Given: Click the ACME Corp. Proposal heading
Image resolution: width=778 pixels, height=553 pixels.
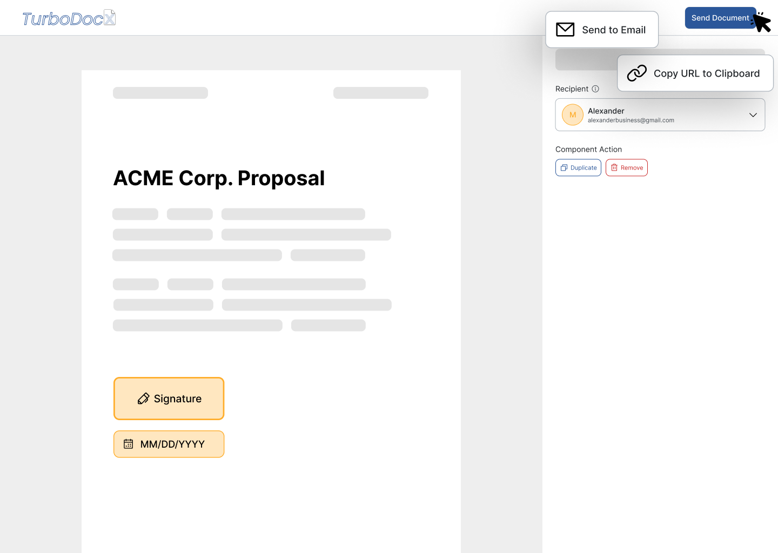Looking at the screenshot, I should click(x=219, y=178).
